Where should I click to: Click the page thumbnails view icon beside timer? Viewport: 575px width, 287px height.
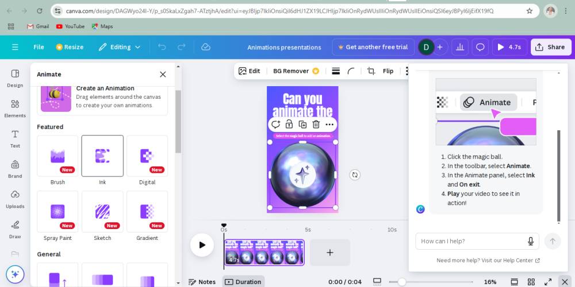(377, 282)
